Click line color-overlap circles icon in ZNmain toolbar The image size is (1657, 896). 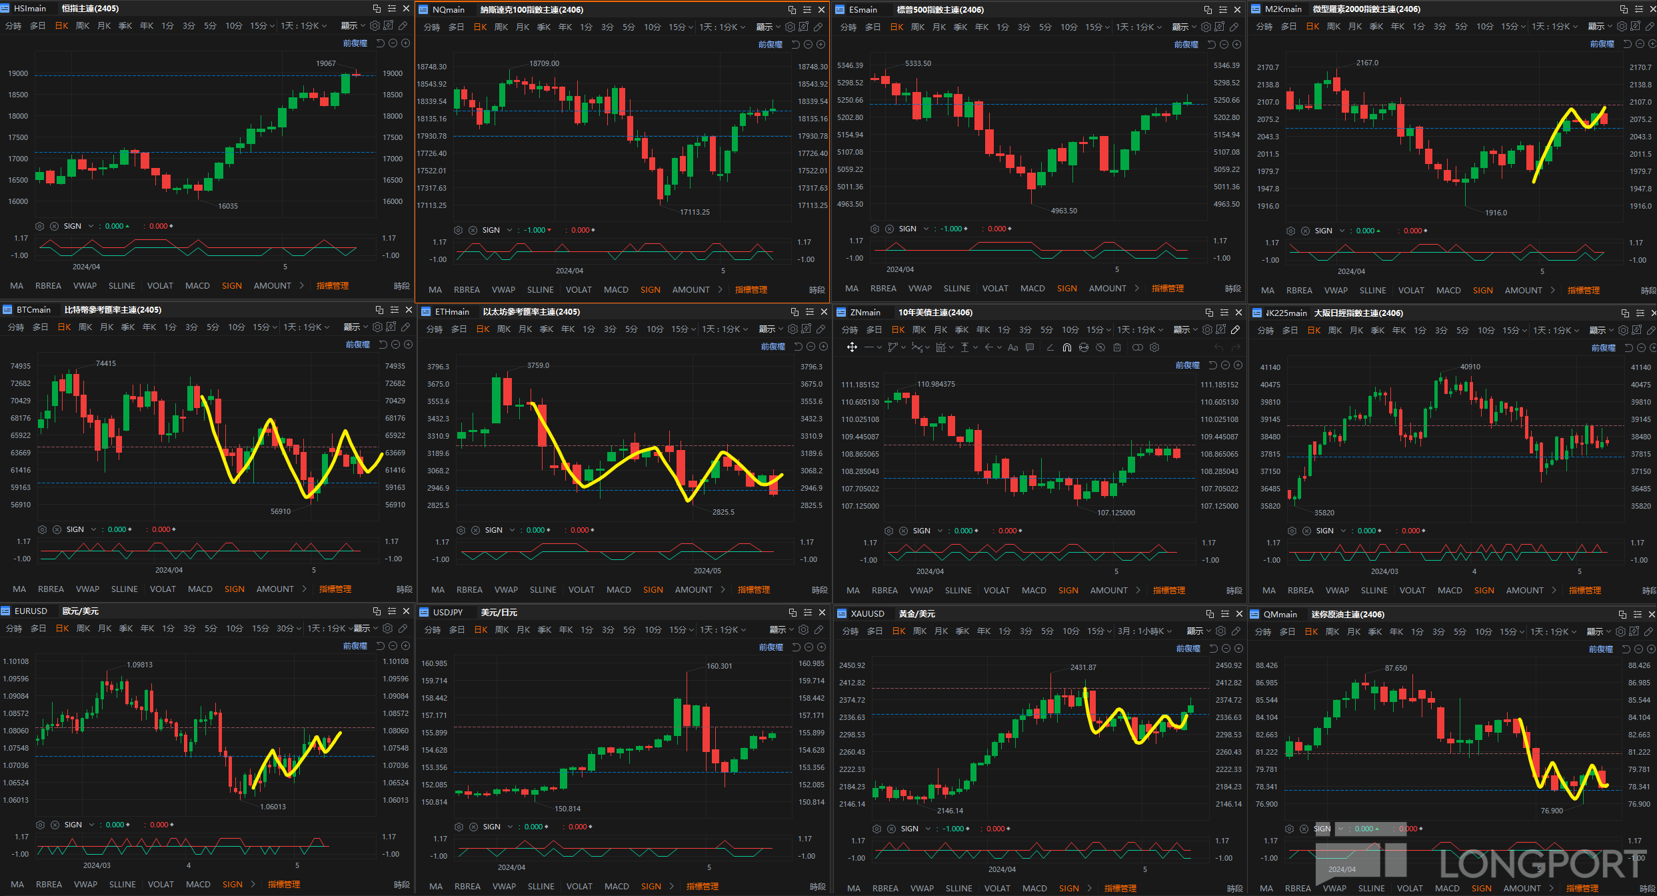click(x=1138, y=347)
